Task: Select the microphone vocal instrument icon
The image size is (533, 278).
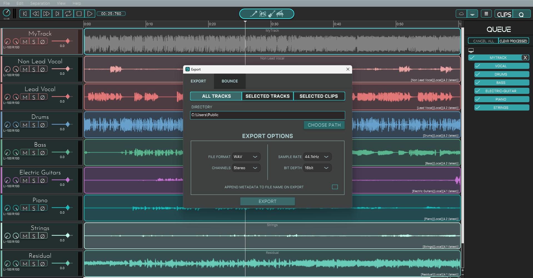Action: coord(254,14)
